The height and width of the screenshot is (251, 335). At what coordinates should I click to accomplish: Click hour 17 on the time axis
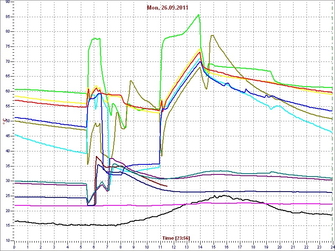coord(240,247)
